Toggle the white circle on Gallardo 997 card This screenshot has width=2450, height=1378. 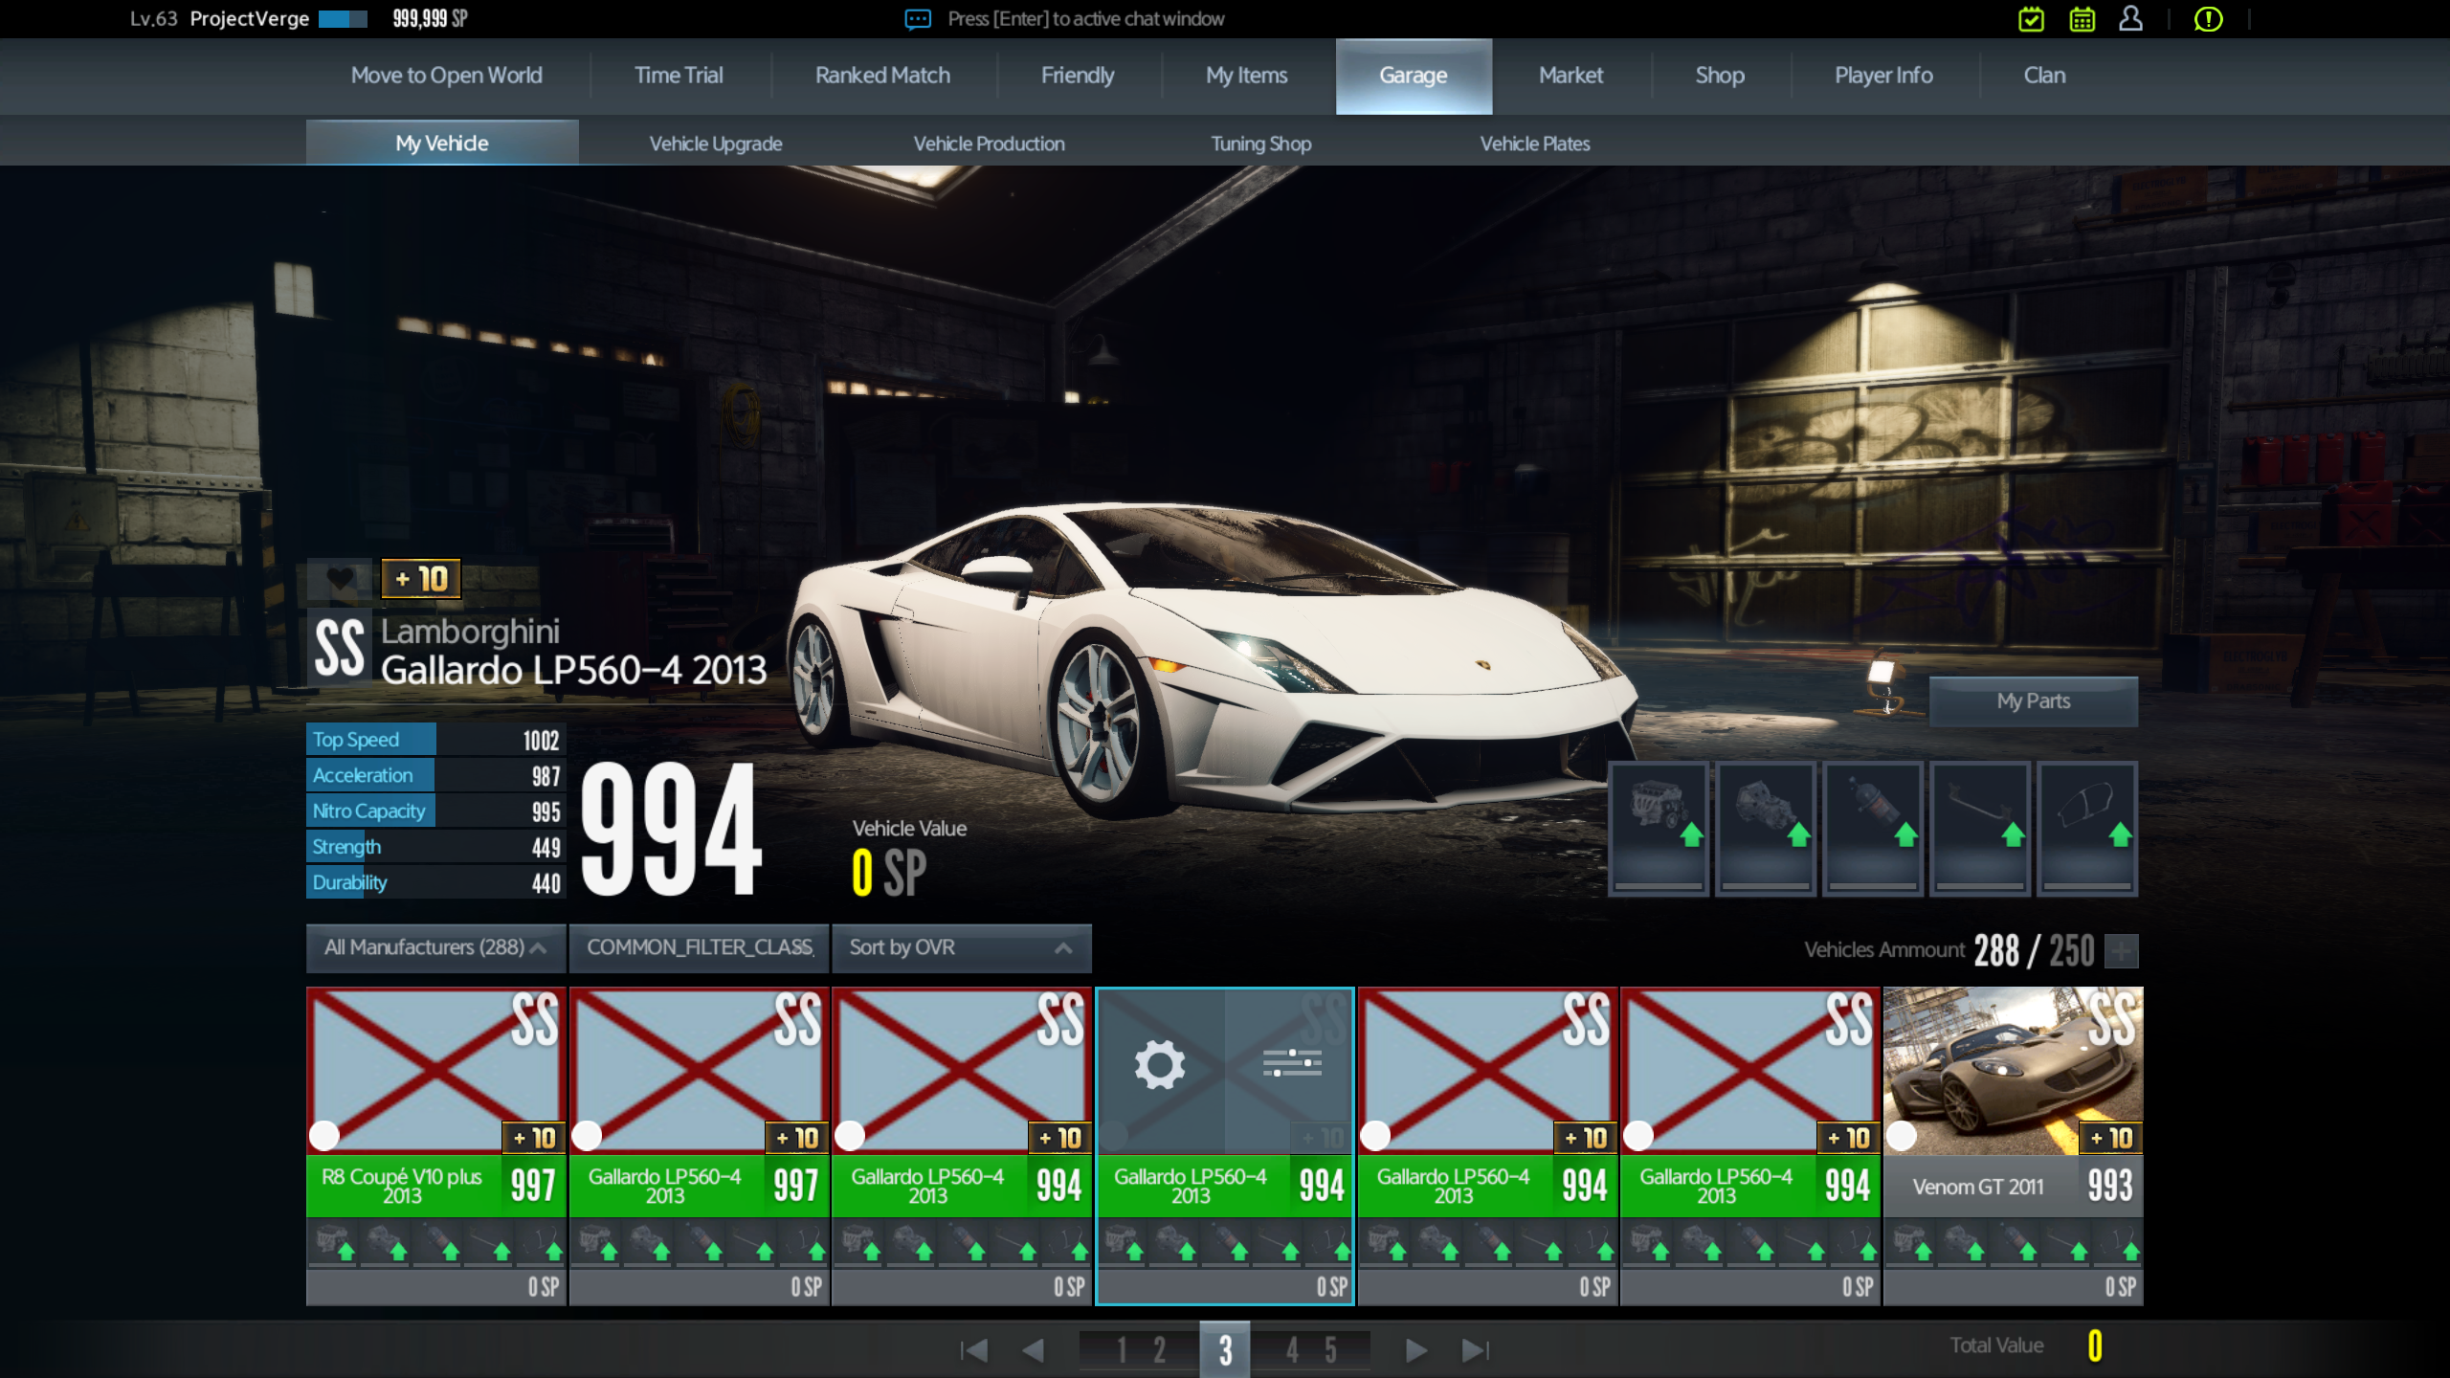587,1136
